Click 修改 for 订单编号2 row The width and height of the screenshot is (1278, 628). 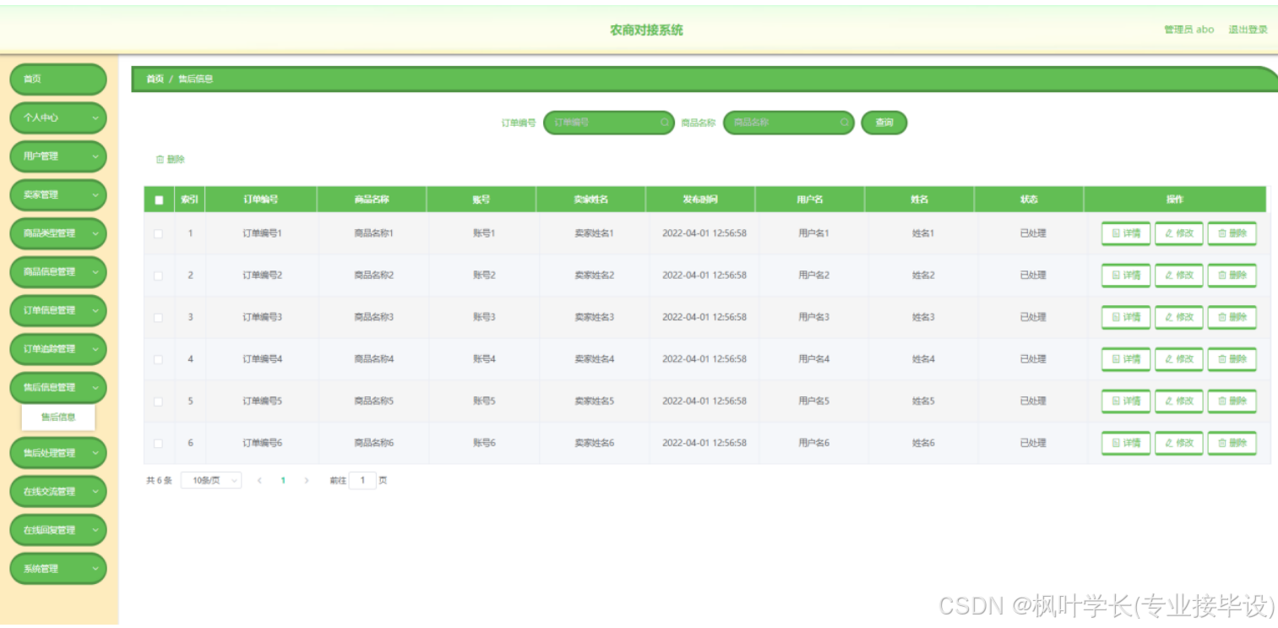(x=1179, y=276)
